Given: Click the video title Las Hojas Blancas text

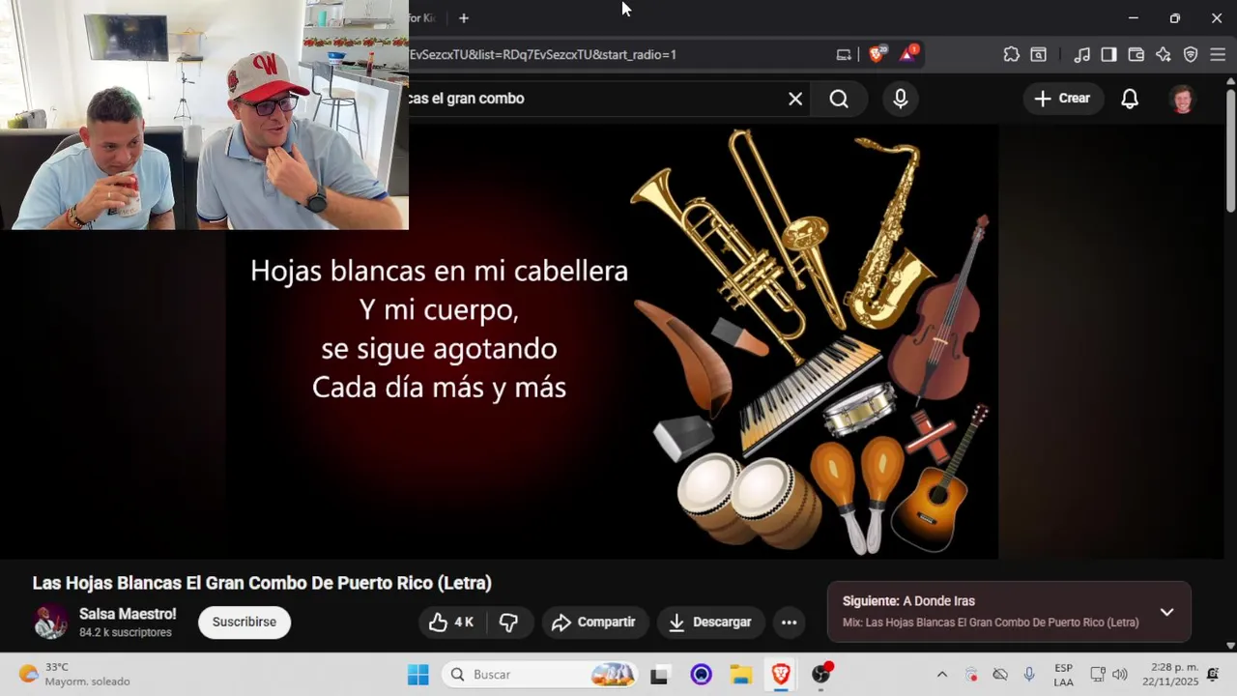Looking at the screenshot, I should point(262,583).
